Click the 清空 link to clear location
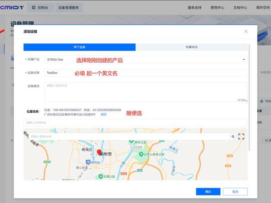Screen dimensions: 271x203 click(x=104, y=114)
